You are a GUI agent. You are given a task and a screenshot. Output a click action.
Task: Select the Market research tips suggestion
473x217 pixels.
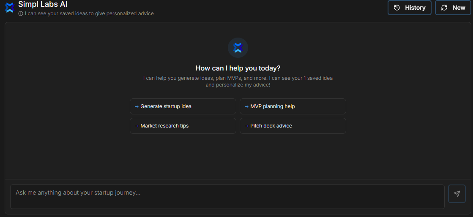coord(183,126)
